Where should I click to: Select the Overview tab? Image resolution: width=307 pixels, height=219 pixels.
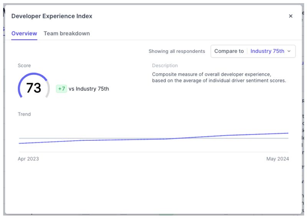(x=24, y=33)
